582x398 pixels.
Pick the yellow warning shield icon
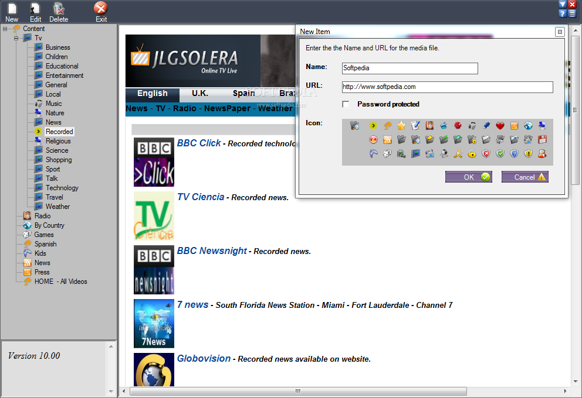(528, 154)
